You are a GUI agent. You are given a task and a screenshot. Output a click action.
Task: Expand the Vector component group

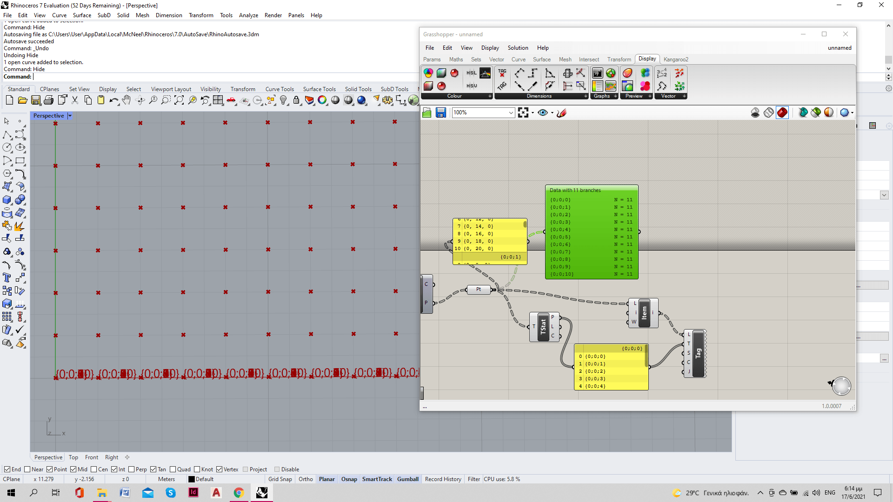pos(684,96)
